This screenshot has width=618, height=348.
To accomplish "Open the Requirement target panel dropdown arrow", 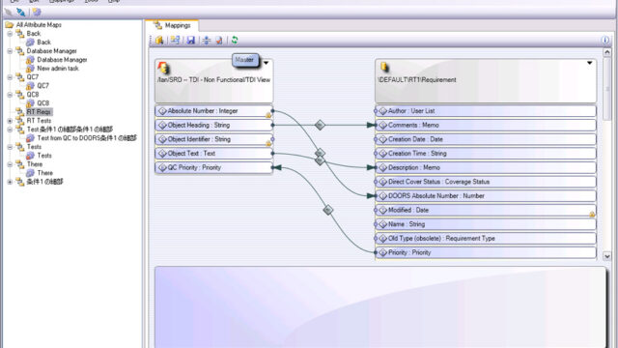I will (590, 63).
